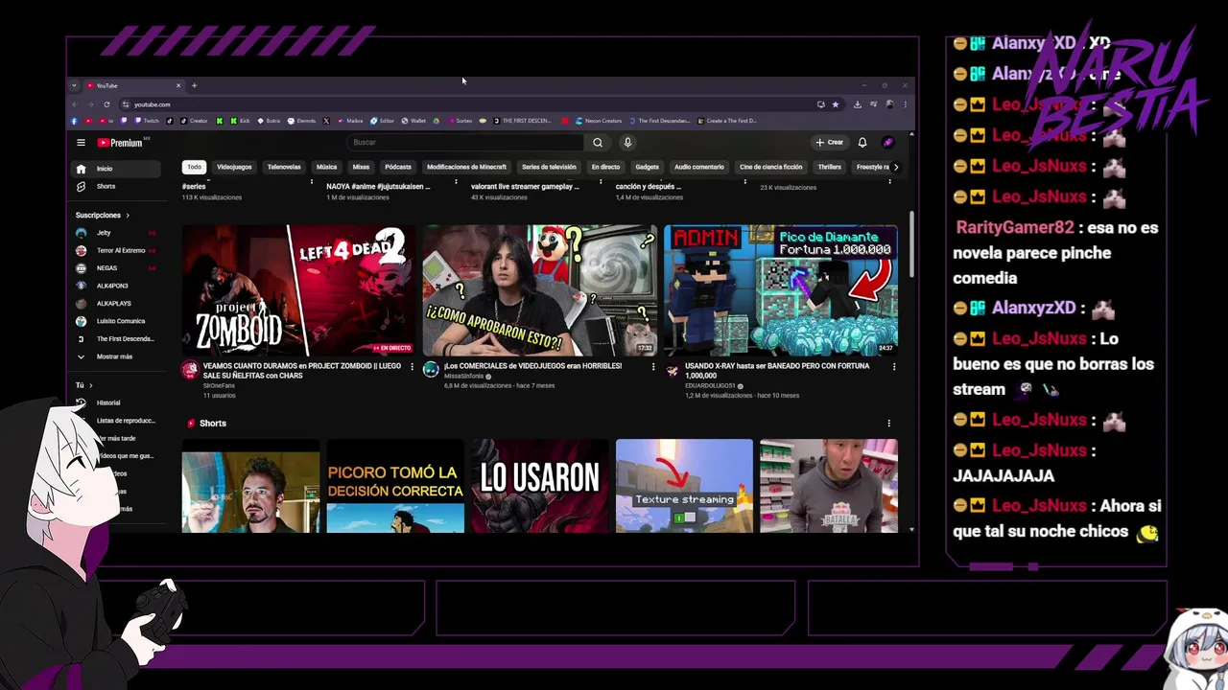Start voice search with microphone icon
This screenshot has height=690, width=1228.
pos(627,143)
